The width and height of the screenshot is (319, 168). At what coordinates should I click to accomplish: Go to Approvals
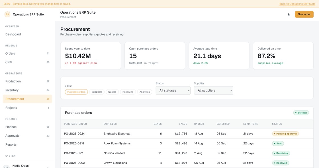tap(27, 136)
